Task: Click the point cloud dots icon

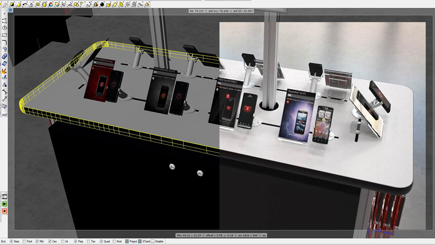Action: [x=70, y=4]
